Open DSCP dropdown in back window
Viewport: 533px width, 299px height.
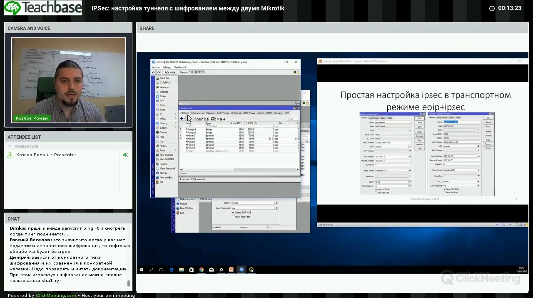[x=276, y=203]
